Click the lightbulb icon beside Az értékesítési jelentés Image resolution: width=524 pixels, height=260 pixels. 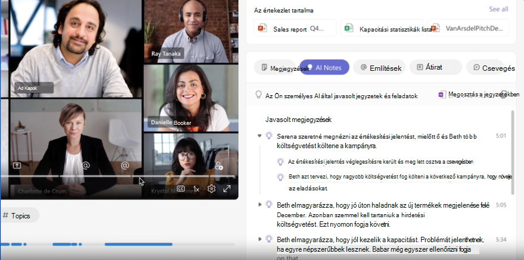point(280,162)
